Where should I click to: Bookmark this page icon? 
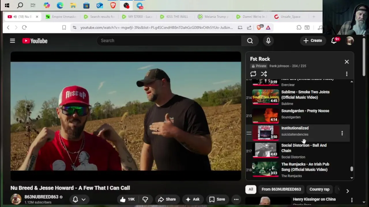point(64,27)
